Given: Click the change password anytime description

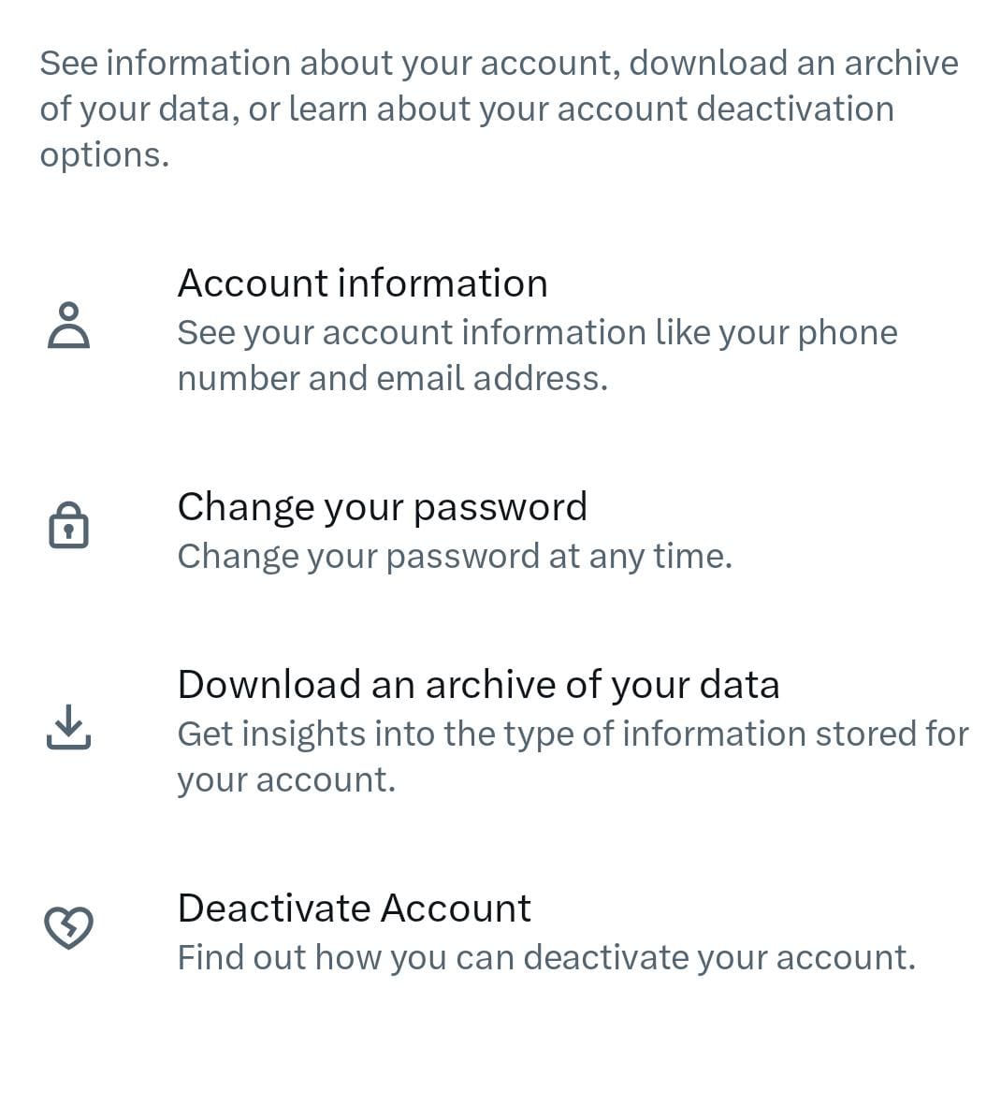Looking at the screenshot, I should coord(456,555).
